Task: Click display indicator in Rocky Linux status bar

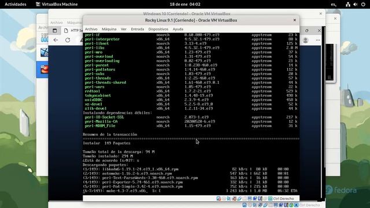Action: tap(250, 198)
